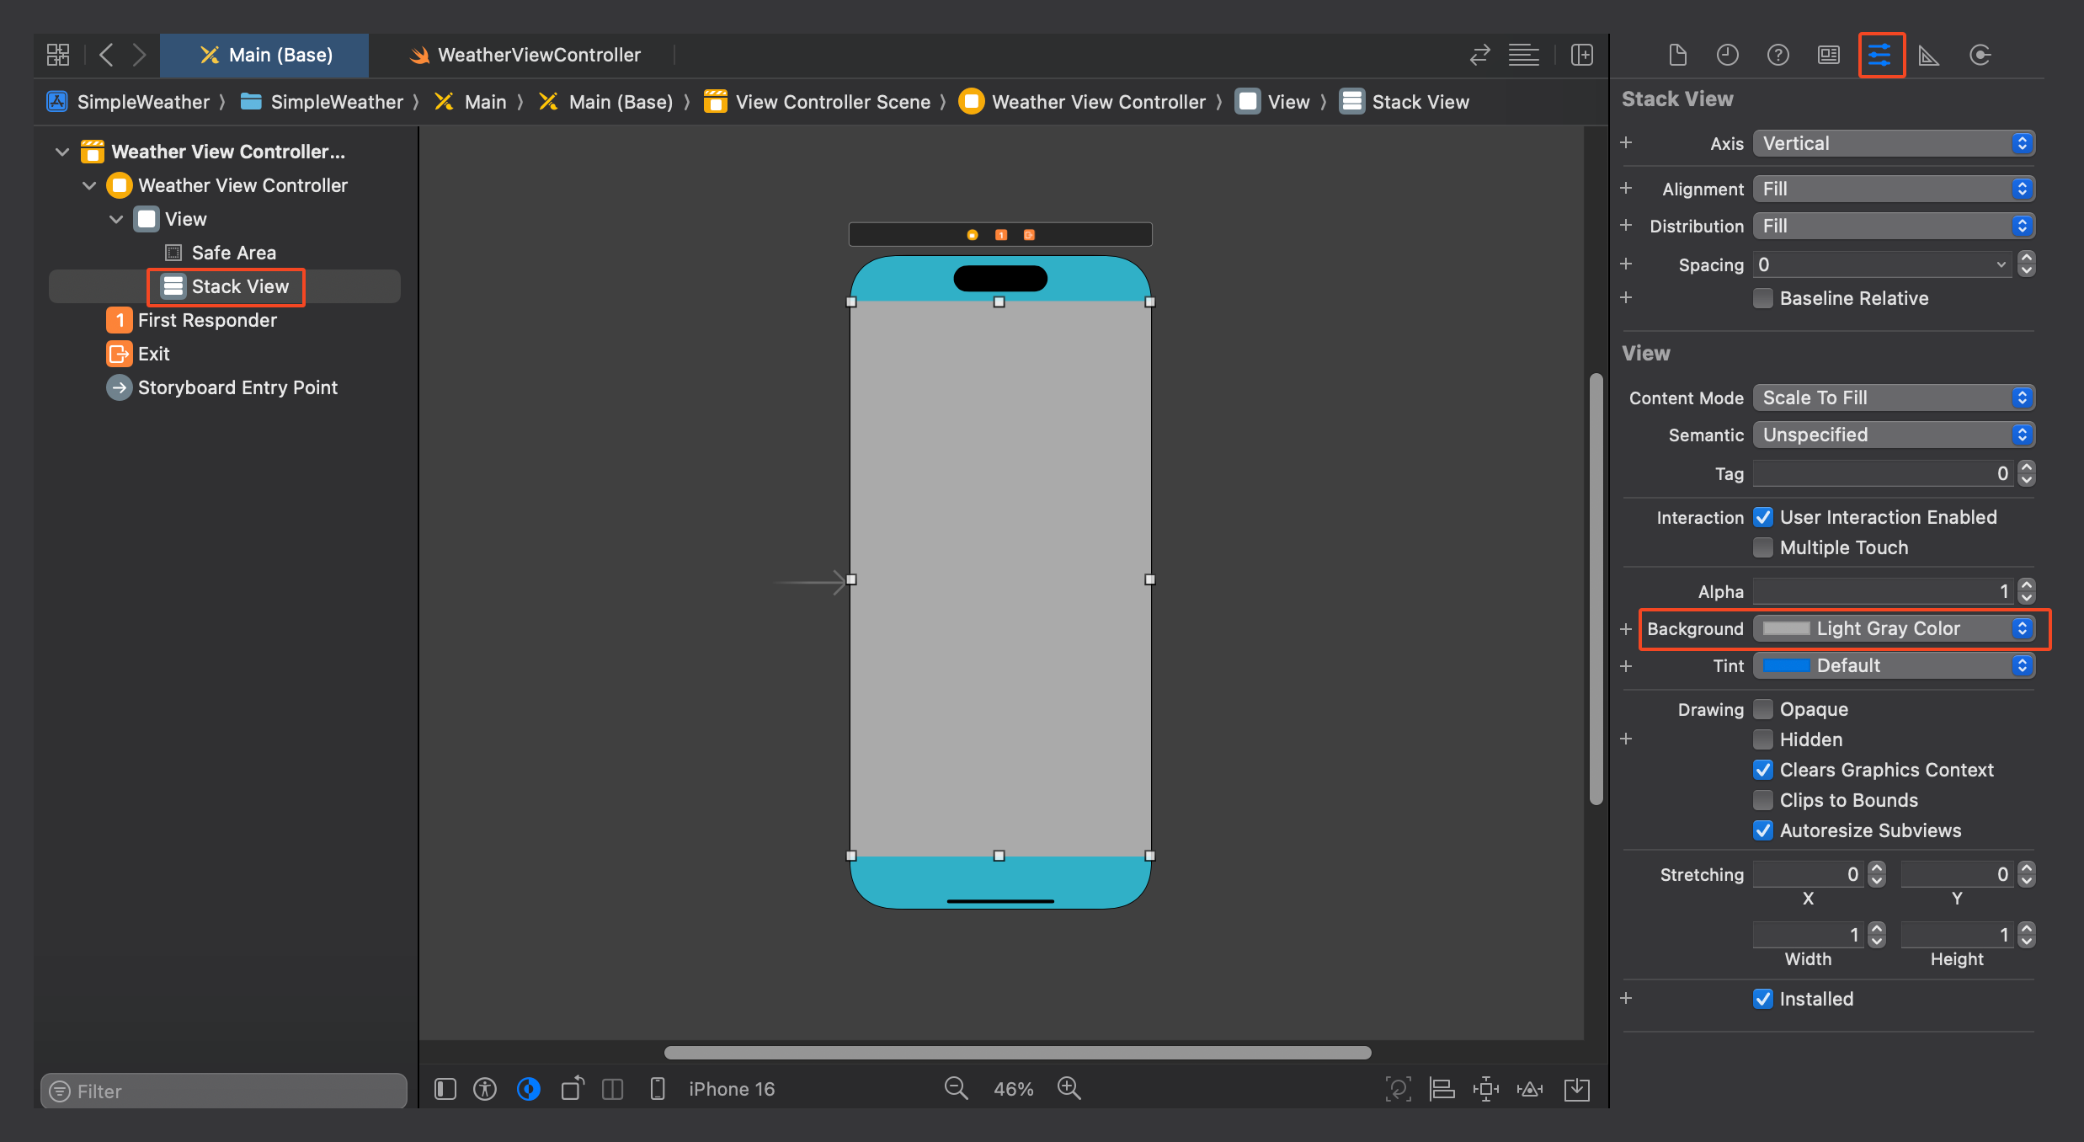The height and width of the screenshot is (1142, 2084).
Task: Zoom in on the canvas
Action: pos(1069,1088)
